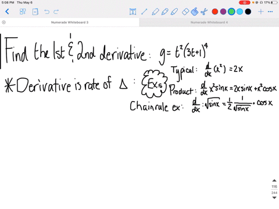Image resolution: width=279 pixels, height=209 pixels.
Task: Open the more options ellipsis menu
Action: click(270, 12)
